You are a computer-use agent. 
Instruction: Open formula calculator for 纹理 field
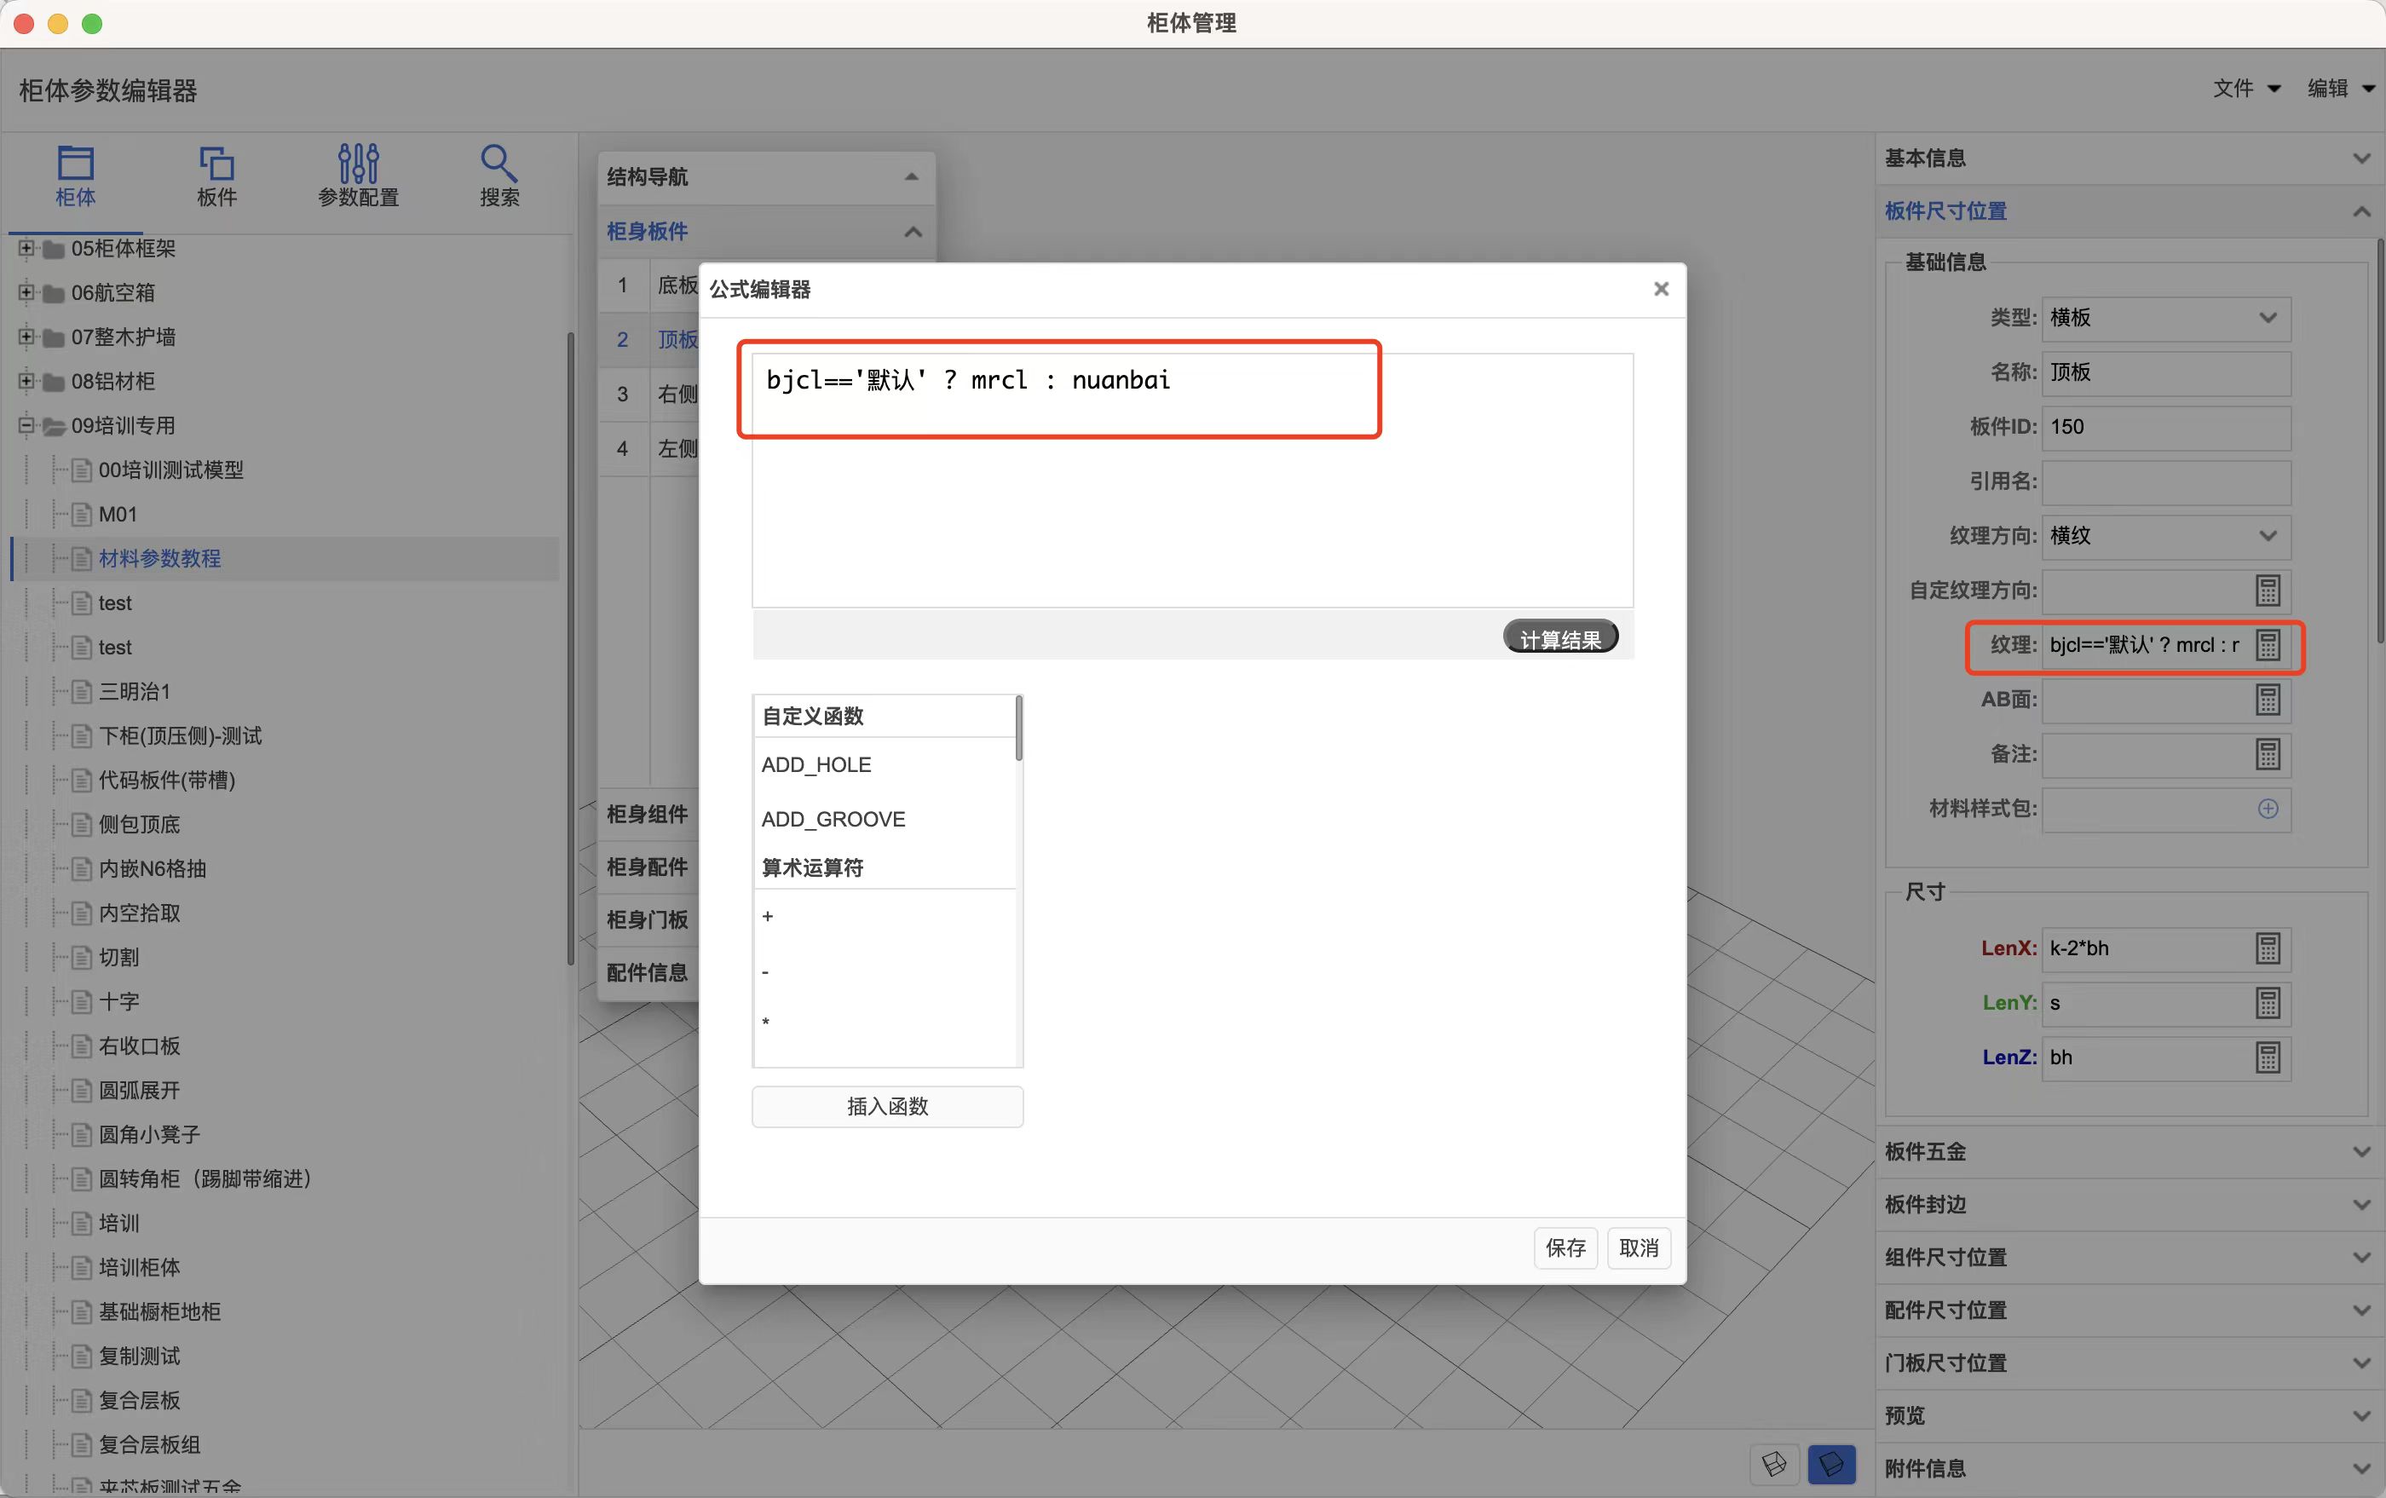(x=2268, y=645)
